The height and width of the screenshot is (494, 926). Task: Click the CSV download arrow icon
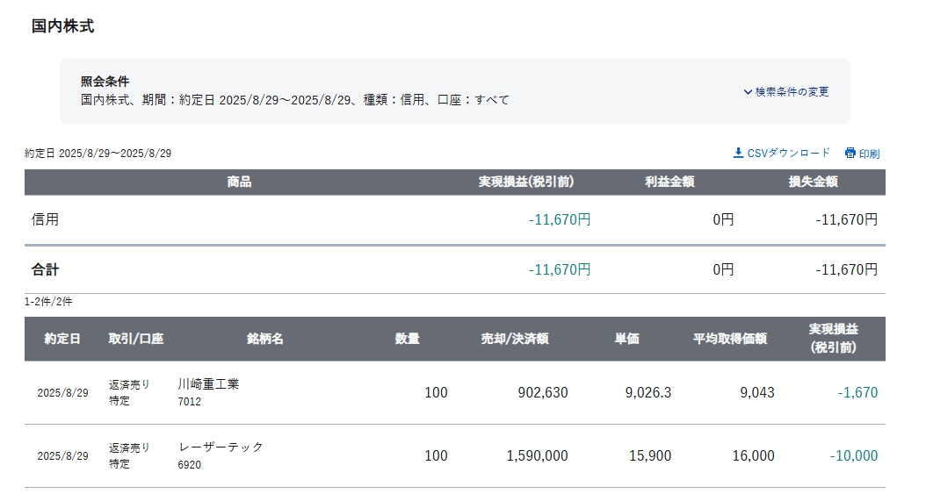(x=738, y=154)
